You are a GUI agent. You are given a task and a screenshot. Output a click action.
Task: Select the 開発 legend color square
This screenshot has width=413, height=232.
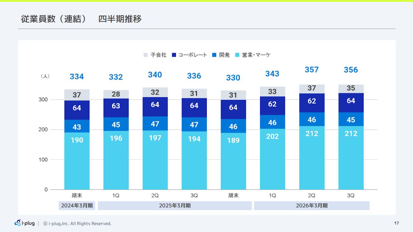[x=214, y=55]
